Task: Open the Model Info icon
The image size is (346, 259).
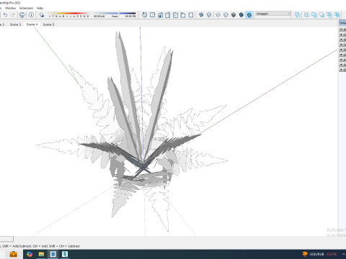Action: [31, 15]
